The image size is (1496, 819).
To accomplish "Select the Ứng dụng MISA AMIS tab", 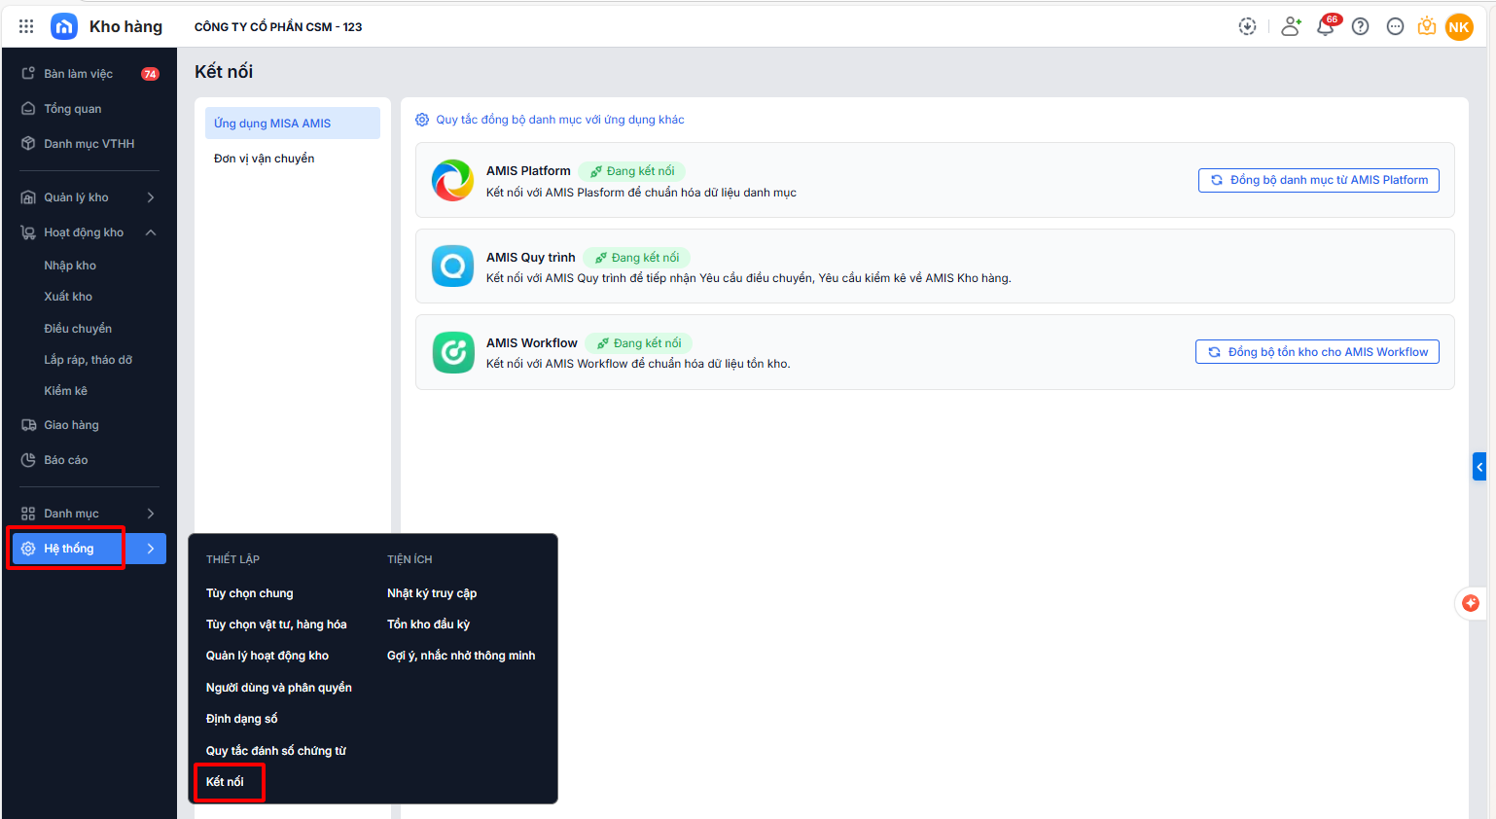I will click(x=293, y=124).
